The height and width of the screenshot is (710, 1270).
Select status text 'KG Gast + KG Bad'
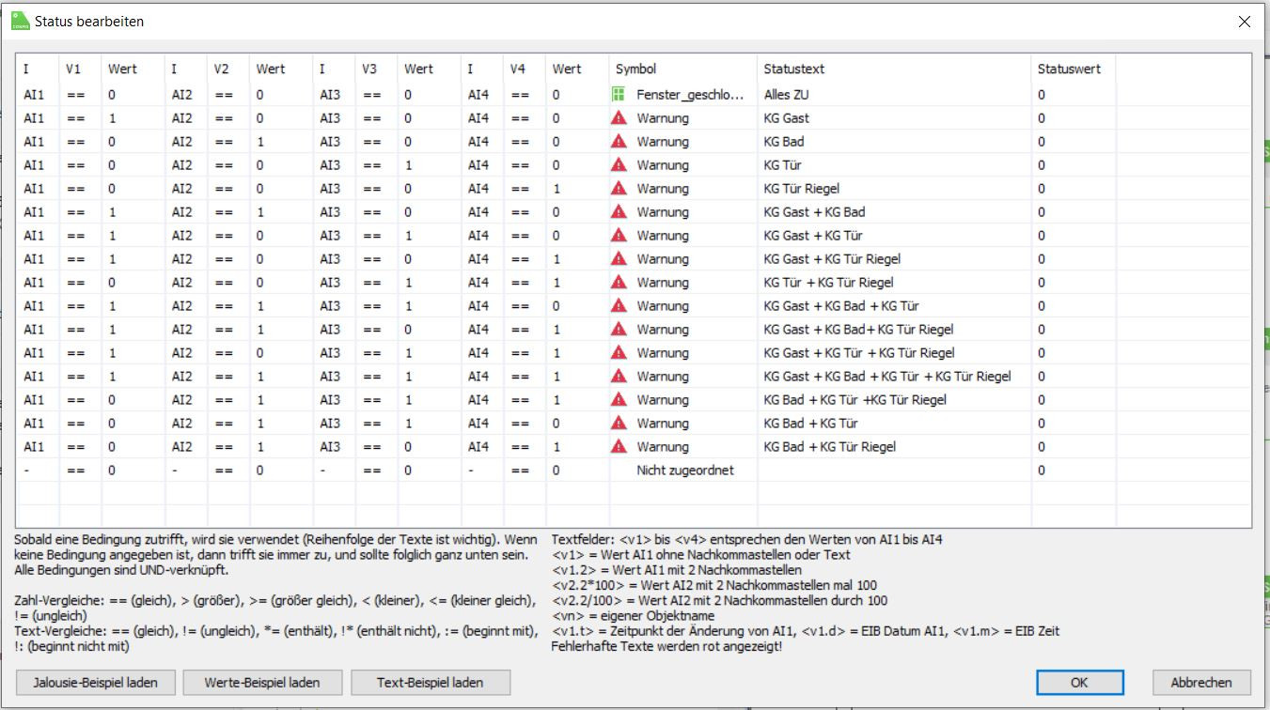click(x=815, y=212)
